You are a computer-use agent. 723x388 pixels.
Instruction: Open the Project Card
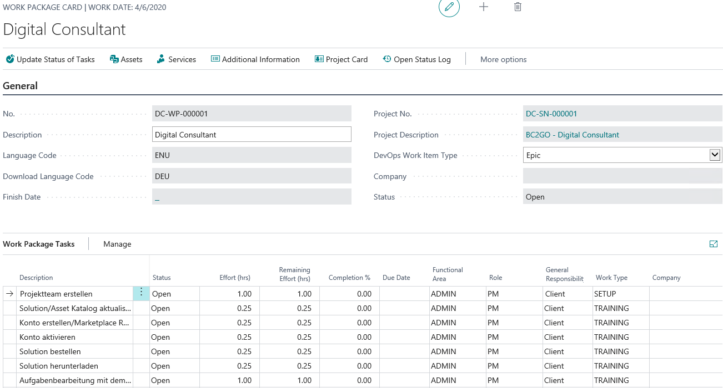point(341,59)
